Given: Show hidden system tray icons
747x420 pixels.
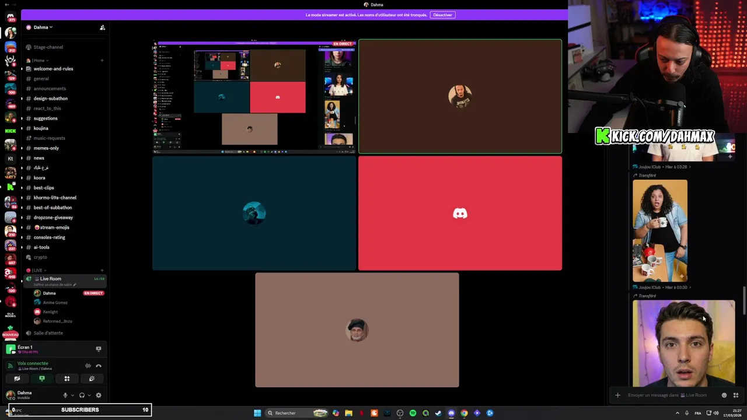Looking at the screenshot, I should (677, 413).
